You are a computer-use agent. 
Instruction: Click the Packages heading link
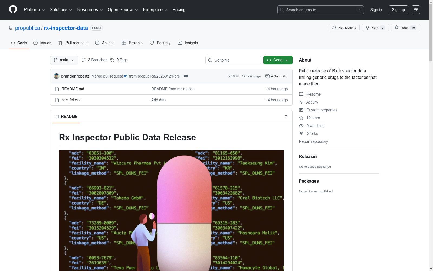pos(309,181)
